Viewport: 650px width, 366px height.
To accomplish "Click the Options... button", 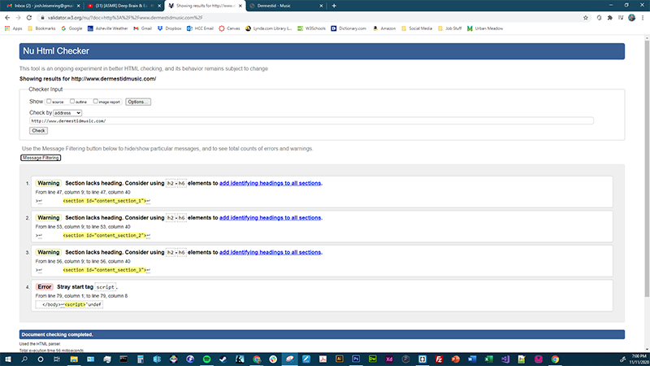I will pos(138,102).
